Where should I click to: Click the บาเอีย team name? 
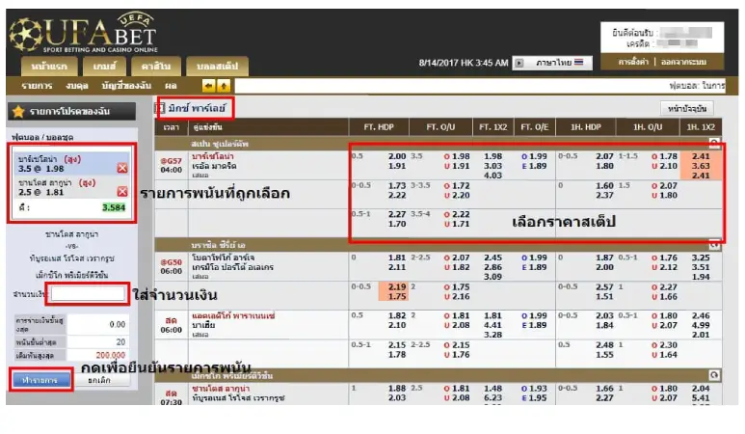pos(203,325)
